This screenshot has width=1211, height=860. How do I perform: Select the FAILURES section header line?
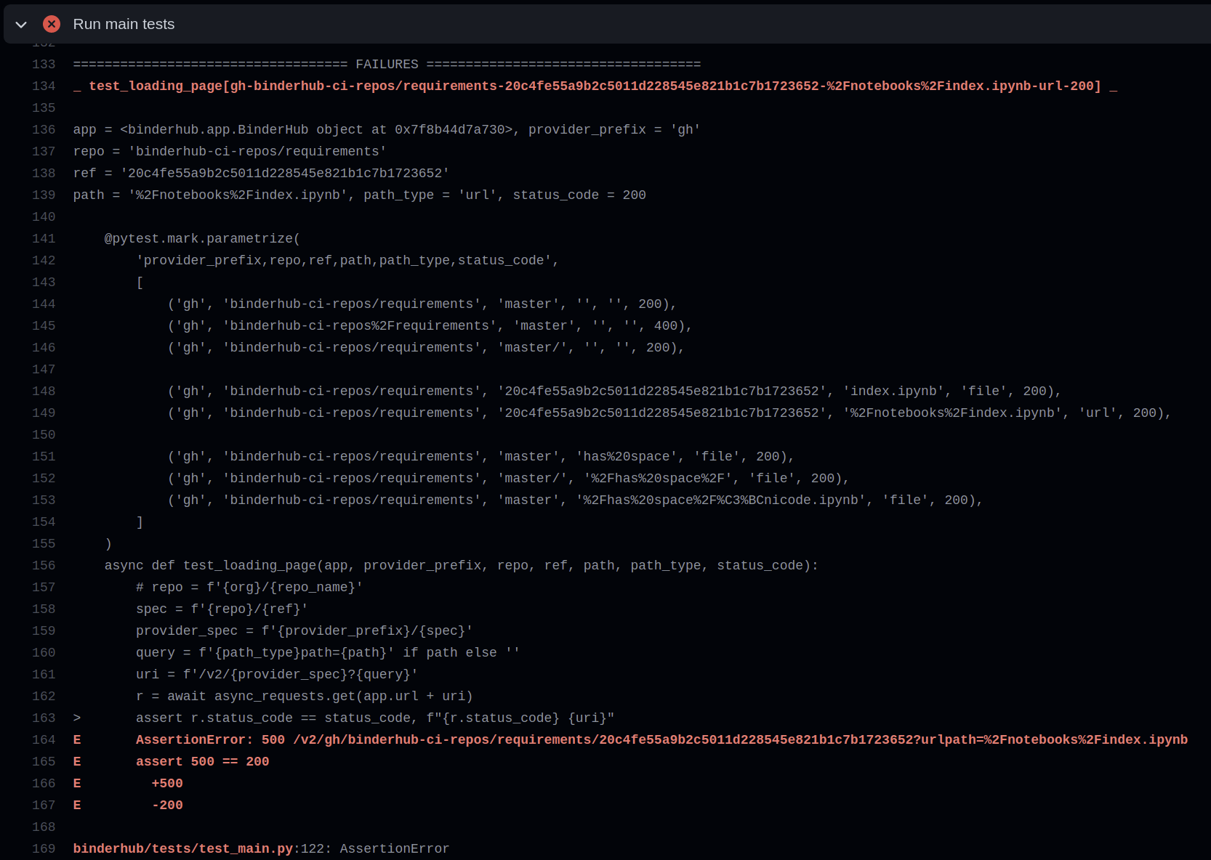pos(387,64)
